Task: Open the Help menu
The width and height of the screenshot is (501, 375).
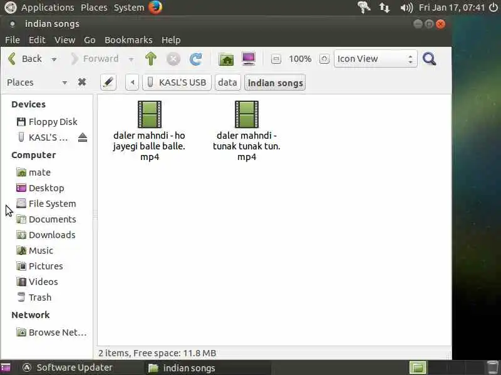Action: (171, 40)
